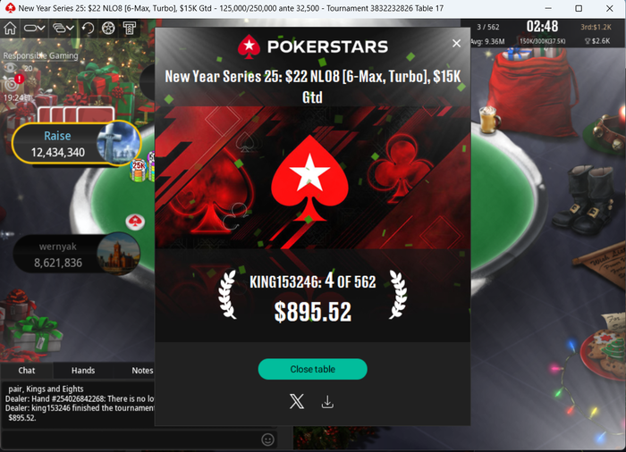The image size is (626, 452).
Task: Download the result image
Action: click(x=327, y=402)
